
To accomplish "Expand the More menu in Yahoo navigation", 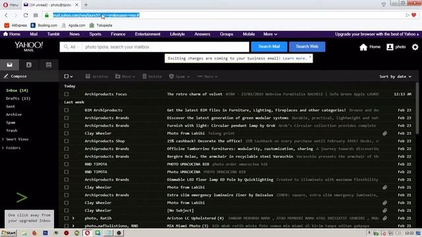I will tap(270, 34).
